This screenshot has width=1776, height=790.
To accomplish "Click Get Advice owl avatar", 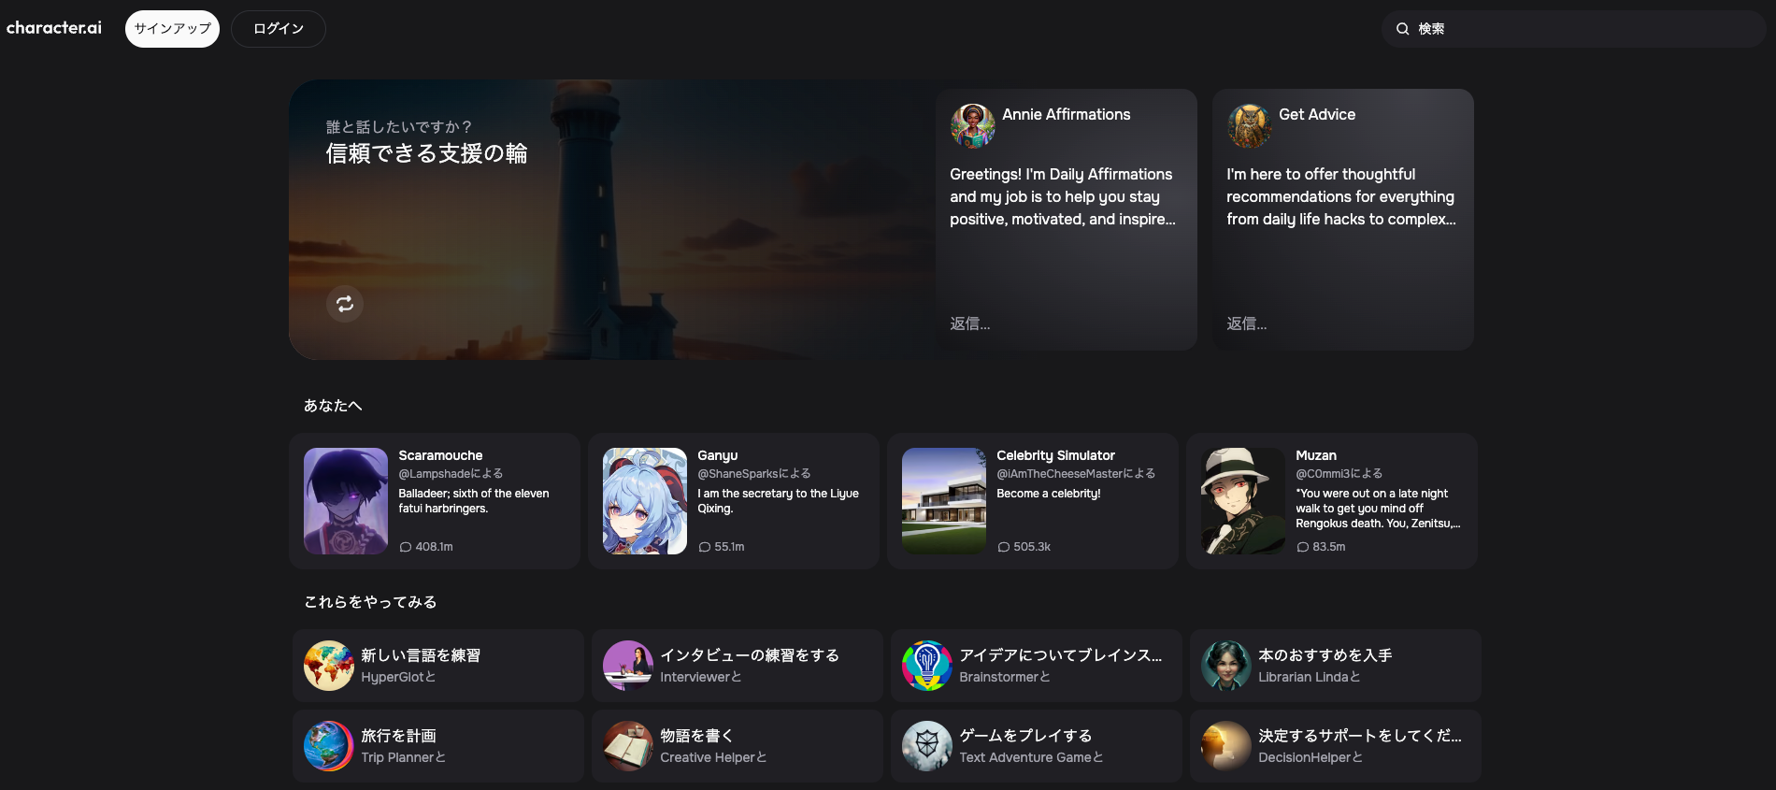I will pos(1250,126).
